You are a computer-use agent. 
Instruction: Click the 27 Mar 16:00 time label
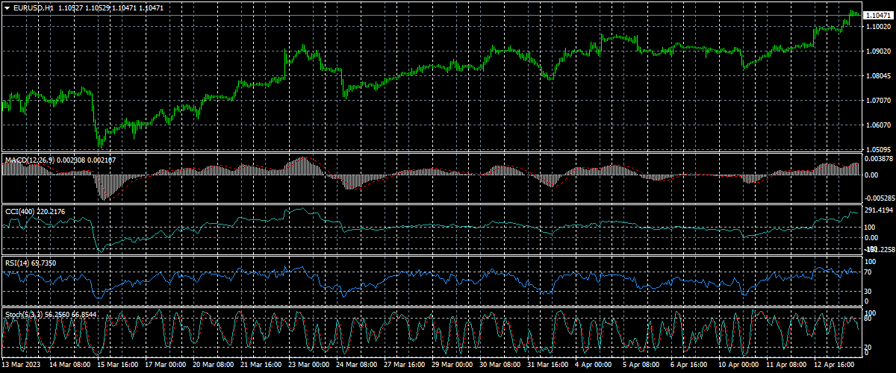point(405,364)
